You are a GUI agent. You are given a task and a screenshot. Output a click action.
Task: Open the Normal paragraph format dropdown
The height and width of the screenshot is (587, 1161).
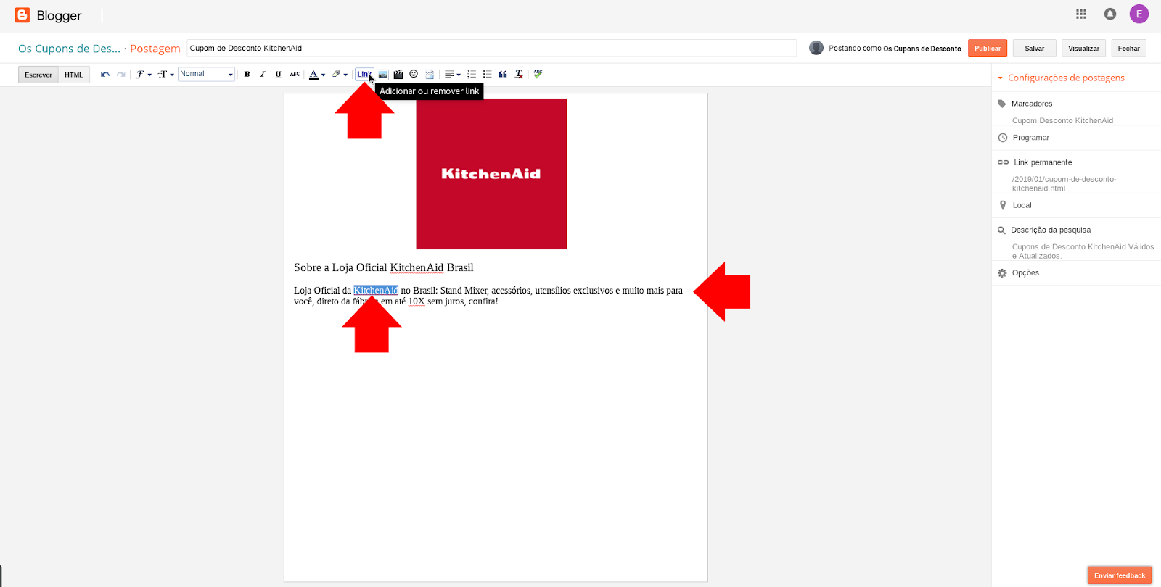tap(207, 74)
